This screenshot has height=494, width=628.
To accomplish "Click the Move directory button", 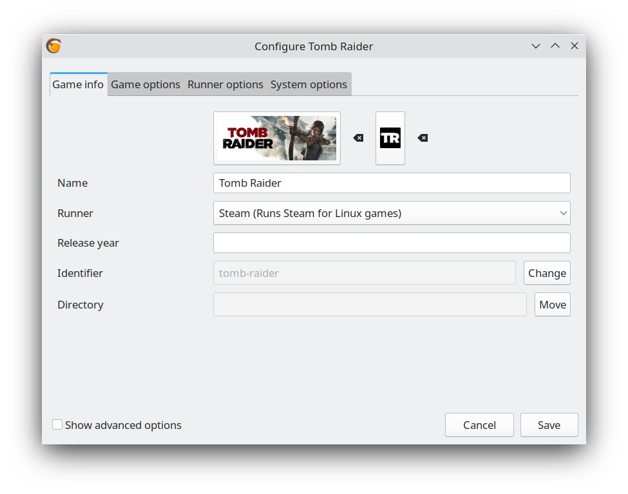I will pos(552,305).
